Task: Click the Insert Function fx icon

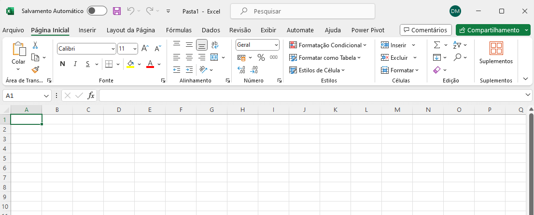Action: [91, 95]
